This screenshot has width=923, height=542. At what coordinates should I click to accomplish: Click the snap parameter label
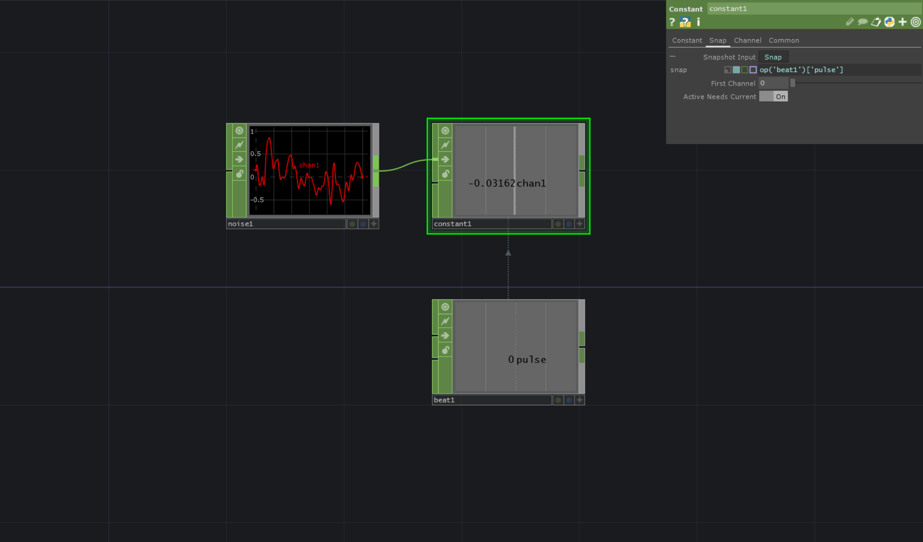click(679, 70)
